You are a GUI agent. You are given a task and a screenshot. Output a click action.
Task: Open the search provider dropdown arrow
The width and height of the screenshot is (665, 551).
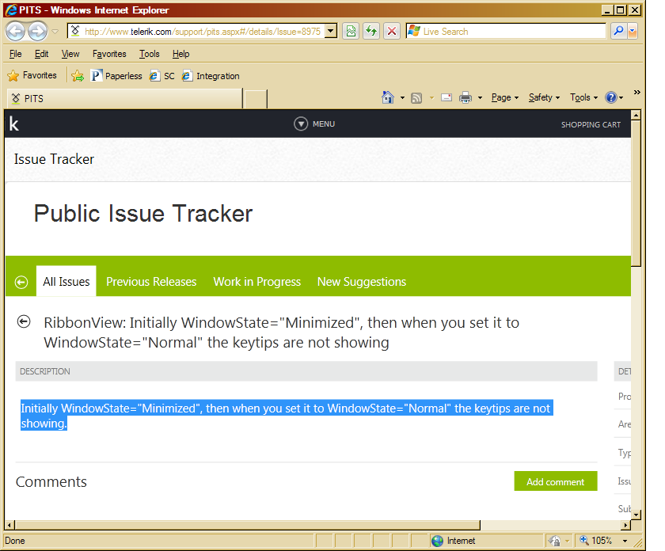633,31
